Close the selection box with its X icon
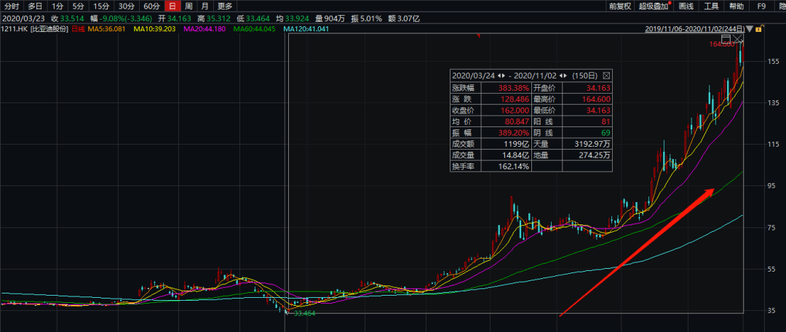The width and height of the screenshot is (786, 332). (x=738, y=39)
